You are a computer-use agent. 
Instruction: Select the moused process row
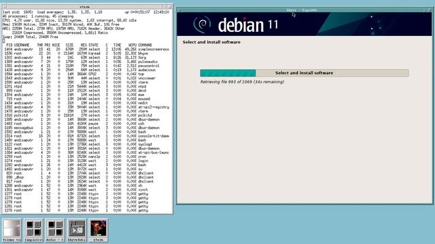87,99
